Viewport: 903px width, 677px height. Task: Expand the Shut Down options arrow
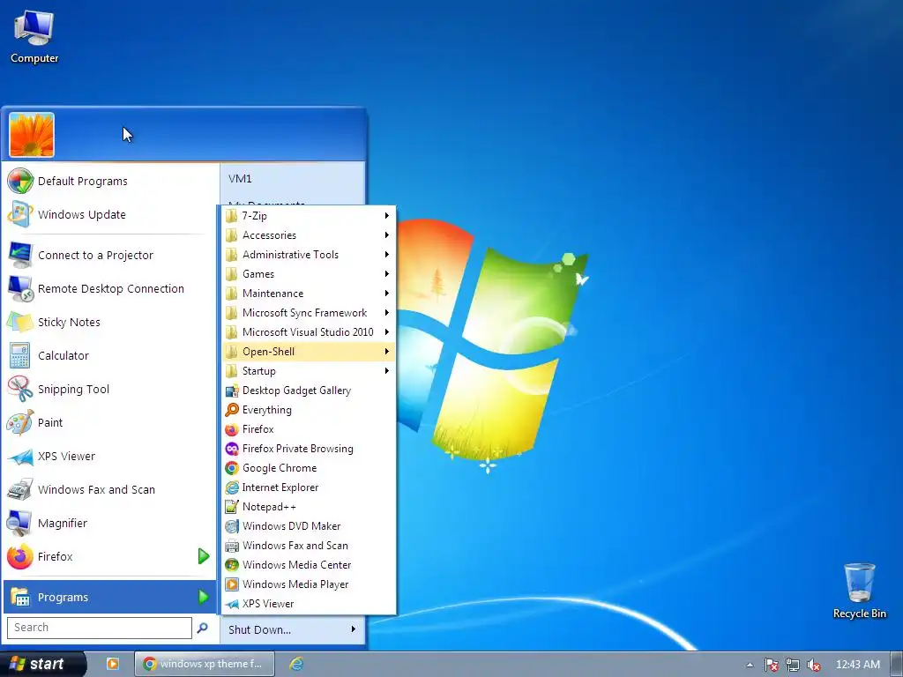tap(354, 629)
